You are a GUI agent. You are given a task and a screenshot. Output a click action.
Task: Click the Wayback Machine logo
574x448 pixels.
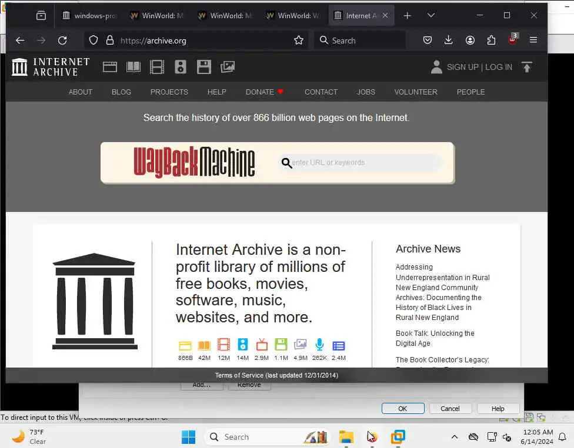[x=194, y=163]
